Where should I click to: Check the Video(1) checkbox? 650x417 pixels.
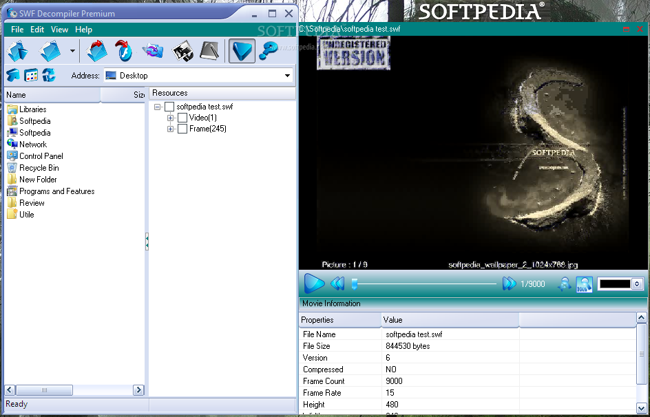click(x=182, y=118)
